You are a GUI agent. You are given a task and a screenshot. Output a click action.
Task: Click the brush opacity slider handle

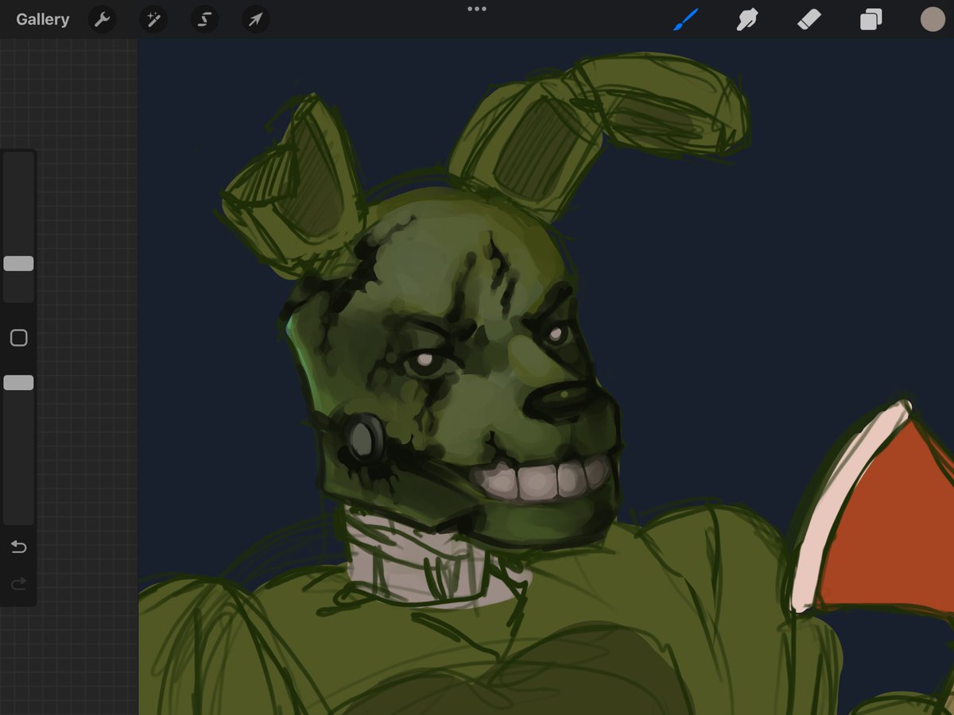18,383
